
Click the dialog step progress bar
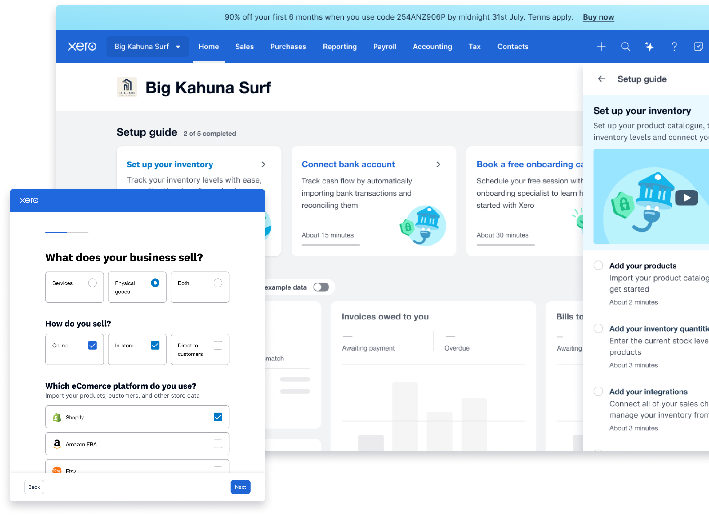(67, 233)
